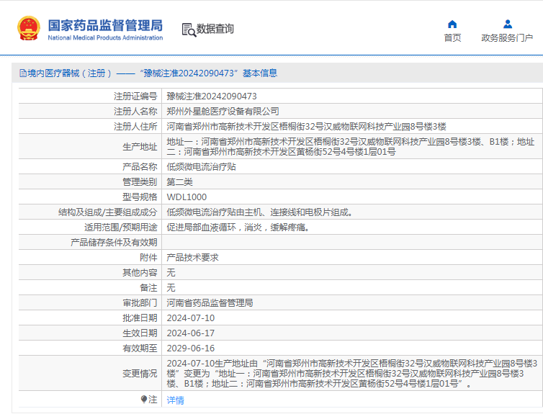Click the 其他内容 row label
Screen dimensions: 543x414
pyautogui.click(x=140, y=273)
